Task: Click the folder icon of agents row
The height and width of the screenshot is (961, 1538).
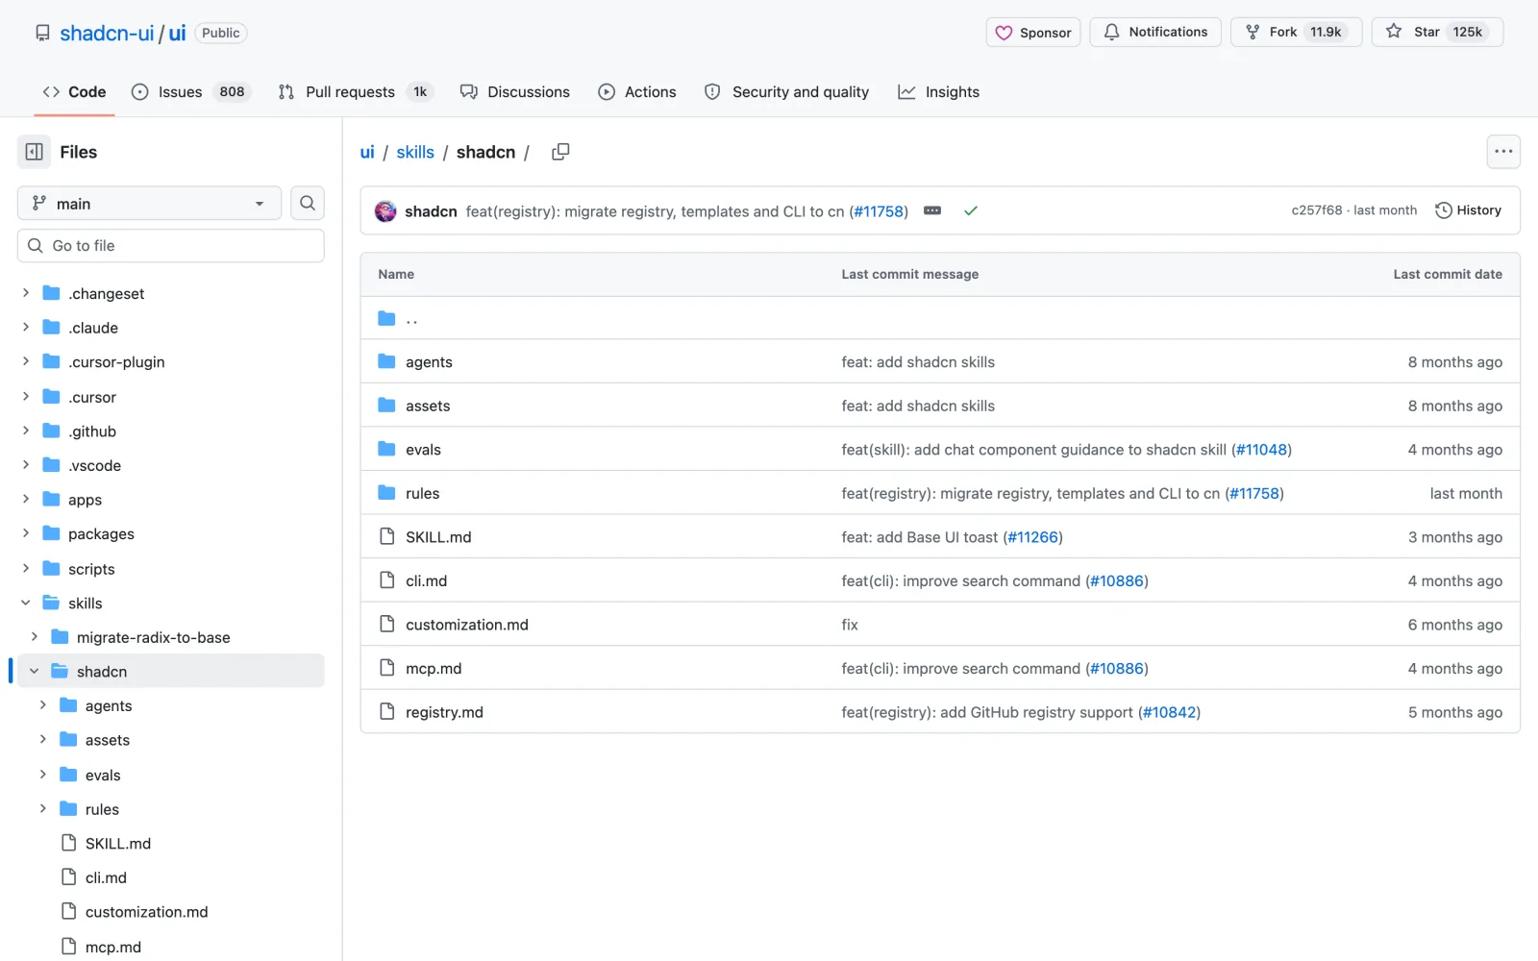Action: coord(386,361)
